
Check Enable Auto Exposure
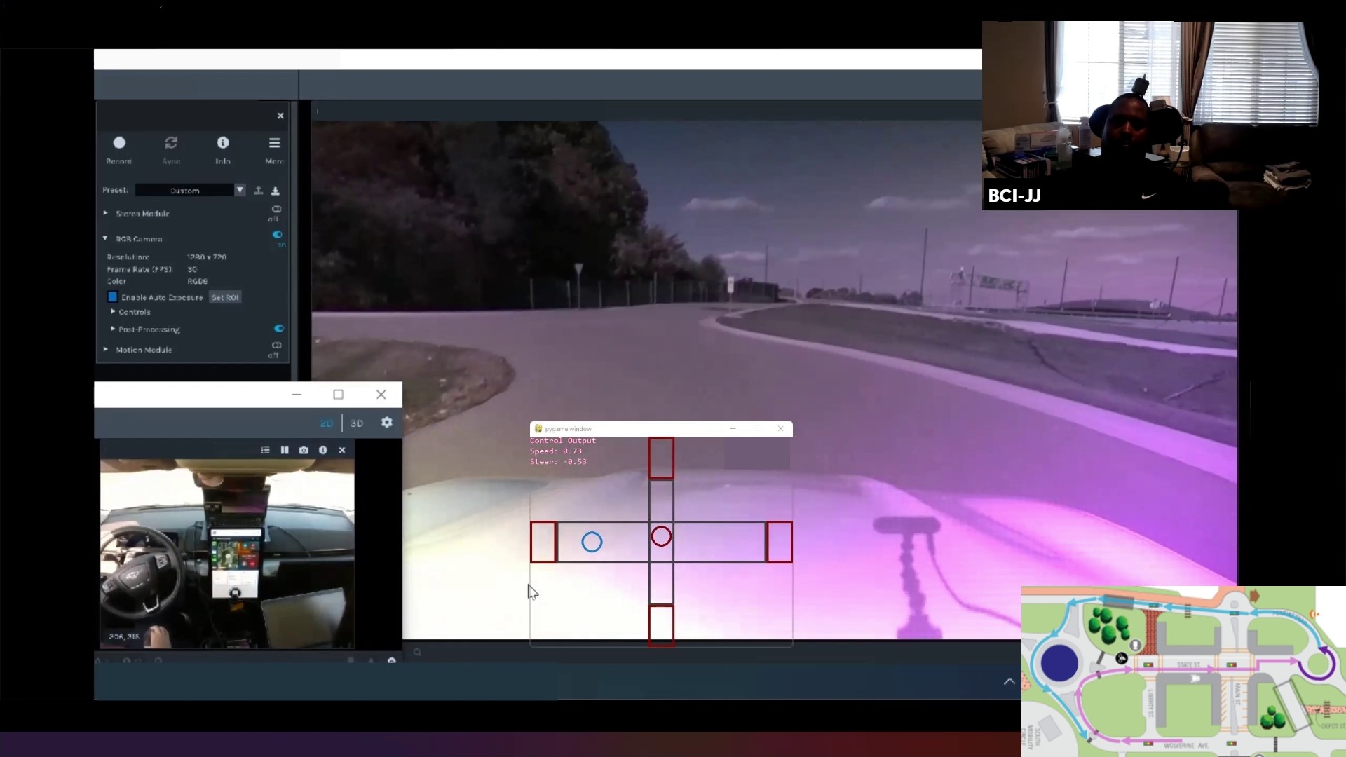(112, 297)
